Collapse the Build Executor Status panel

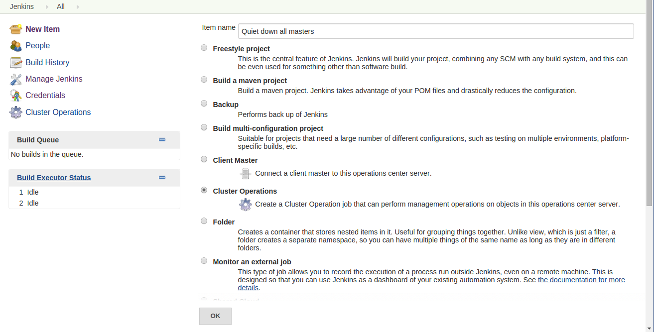click(x=162, y=178)
